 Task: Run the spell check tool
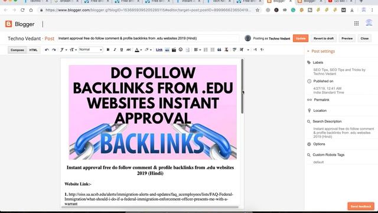pyautogui.click(x=234, y=50)
